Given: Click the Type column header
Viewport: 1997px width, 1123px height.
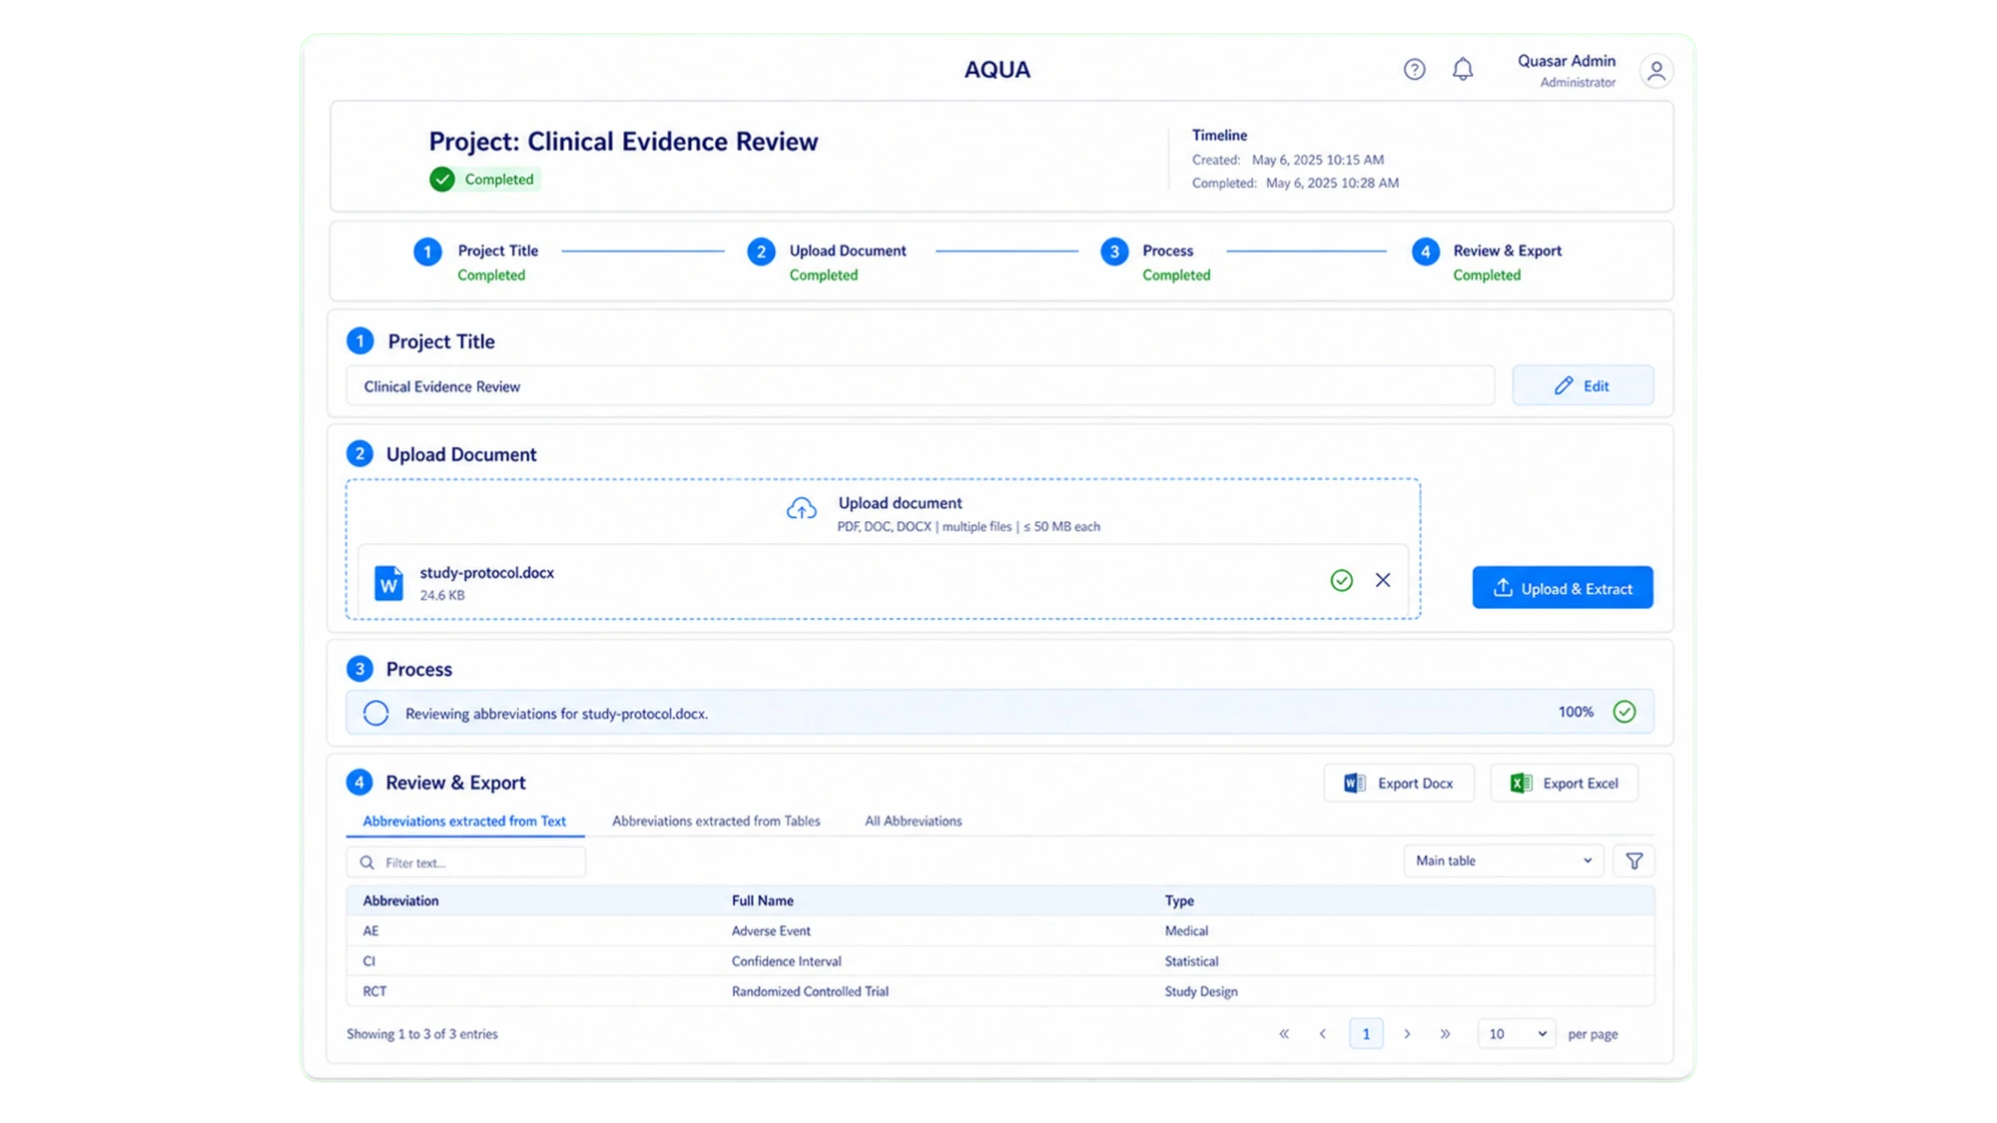Looking at the screenshot, I should pos(1178,900).
